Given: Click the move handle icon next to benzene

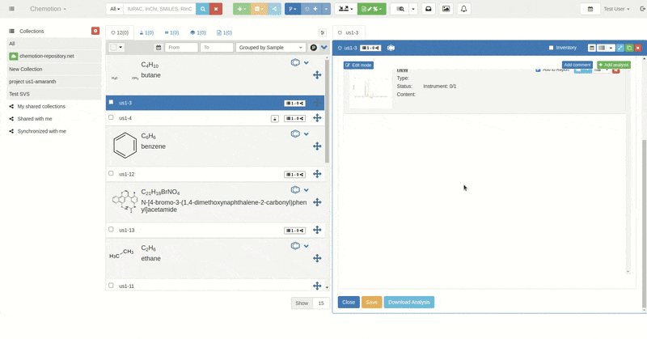Looking at the screenshot, I should (317, 146).
